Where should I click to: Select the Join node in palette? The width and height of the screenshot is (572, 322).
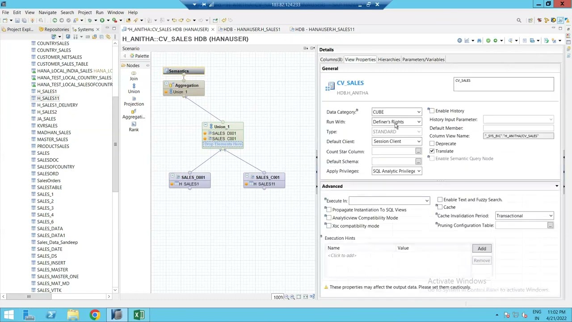(x=134, y=76)
